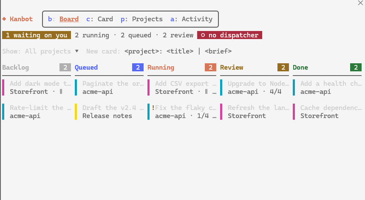Click the Queued column header
The width and height of the screenshot is (365, 200).
pyautogui.click(x=86, y=68)
